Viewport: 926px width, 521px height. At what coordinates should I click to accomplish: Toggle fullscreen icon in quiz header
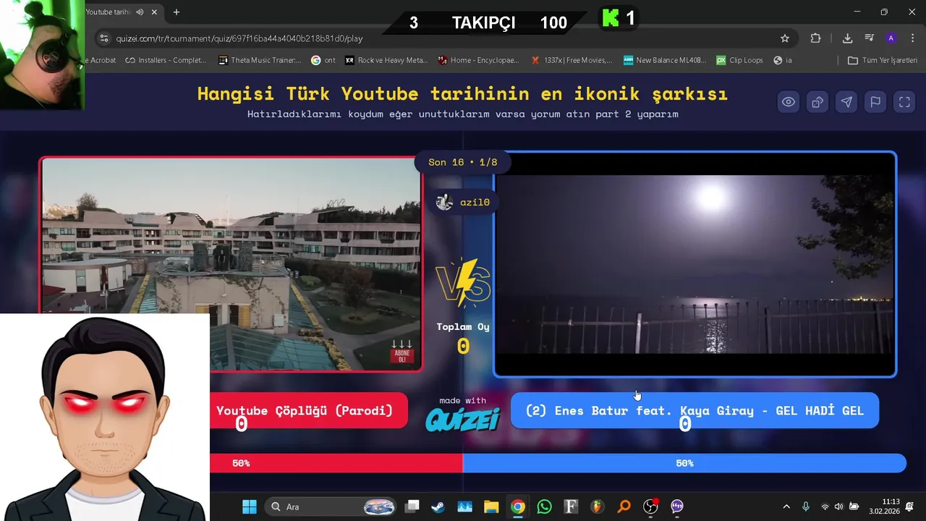coord(904,102)
